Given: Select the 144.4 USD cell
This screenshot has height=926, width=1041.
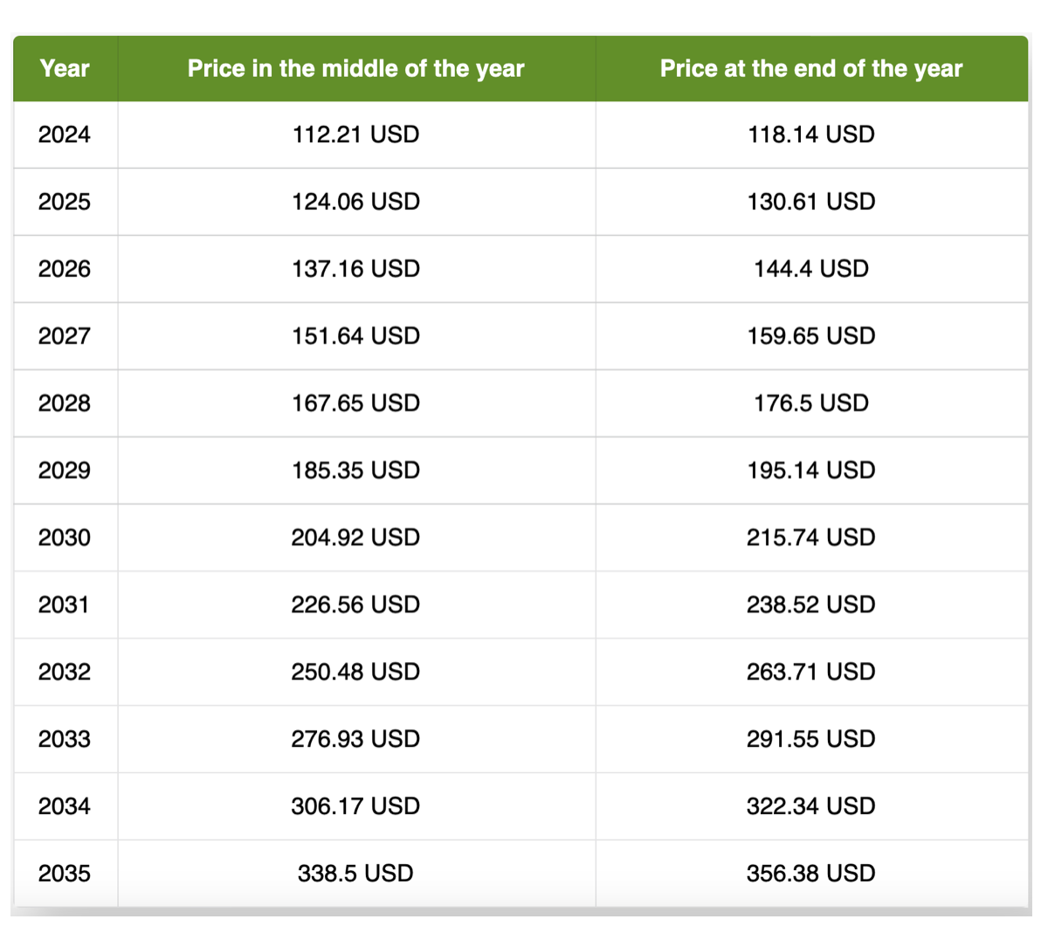Looking at the screenshot, I should tap(810, 269).
